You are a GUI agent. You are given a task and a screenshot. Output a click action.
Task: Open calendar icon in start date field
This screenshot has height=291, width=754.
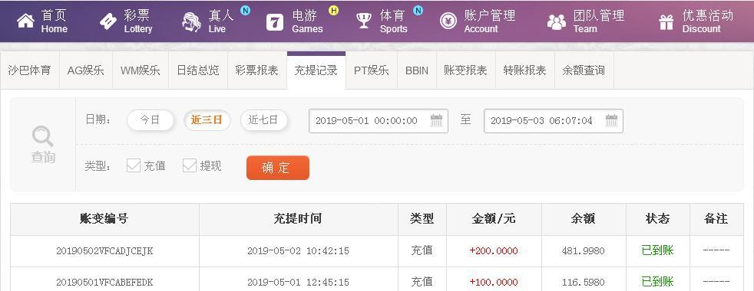436,120
